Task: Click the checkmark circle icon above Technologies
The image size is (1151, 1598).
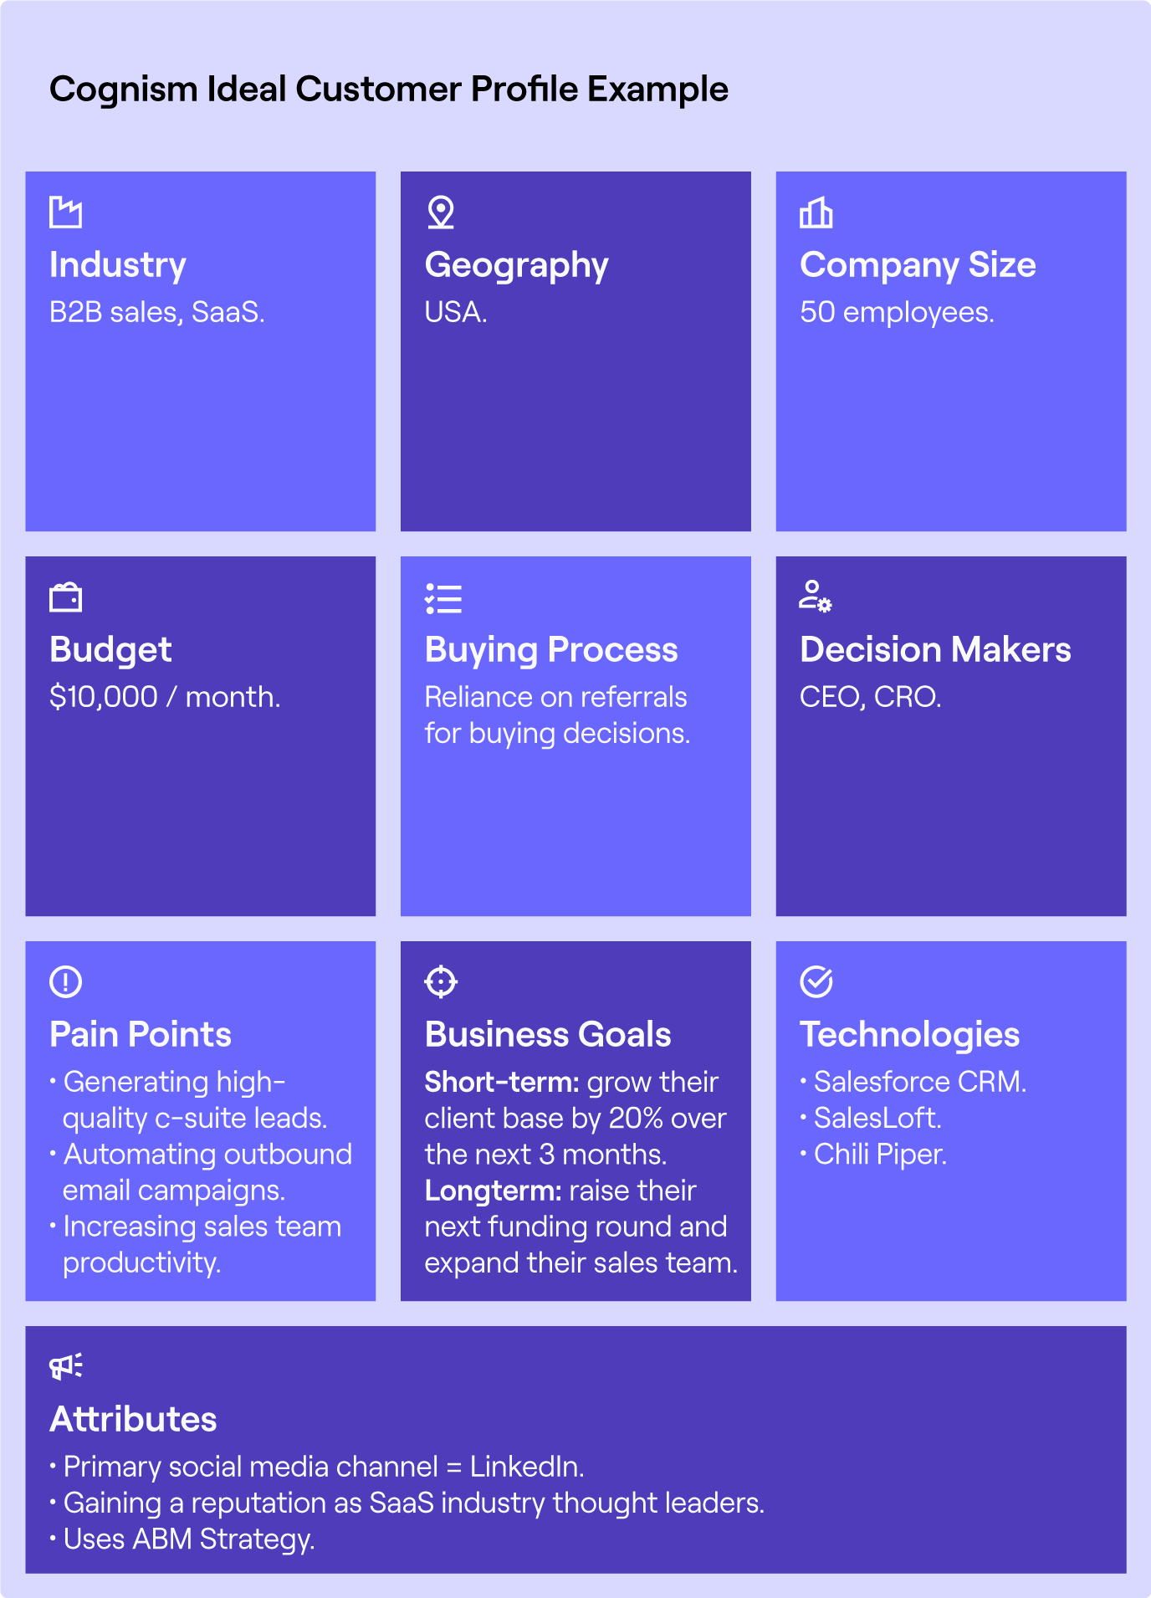Action: tap(816, 981)
